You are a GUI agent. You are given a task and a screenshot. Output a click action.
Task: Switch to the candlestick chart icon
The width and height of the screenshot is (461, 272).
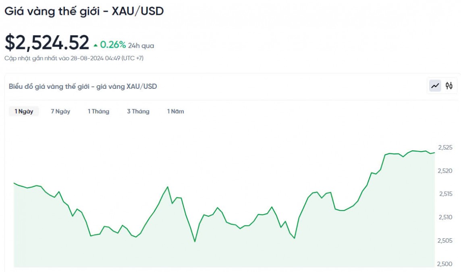pyautogui.click(x=449, y=86)
